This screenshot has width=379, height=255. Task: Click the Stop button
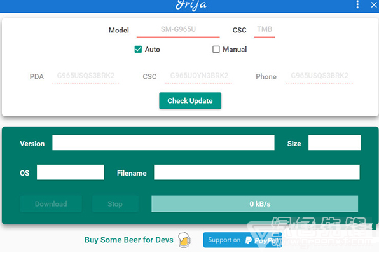[x=115, y=204]
